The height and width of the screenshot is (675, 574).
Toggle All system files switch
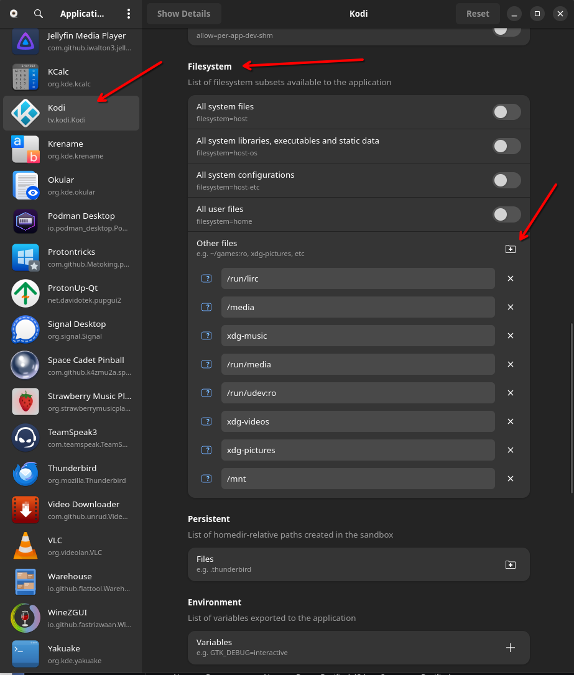[x=507, y=112]
